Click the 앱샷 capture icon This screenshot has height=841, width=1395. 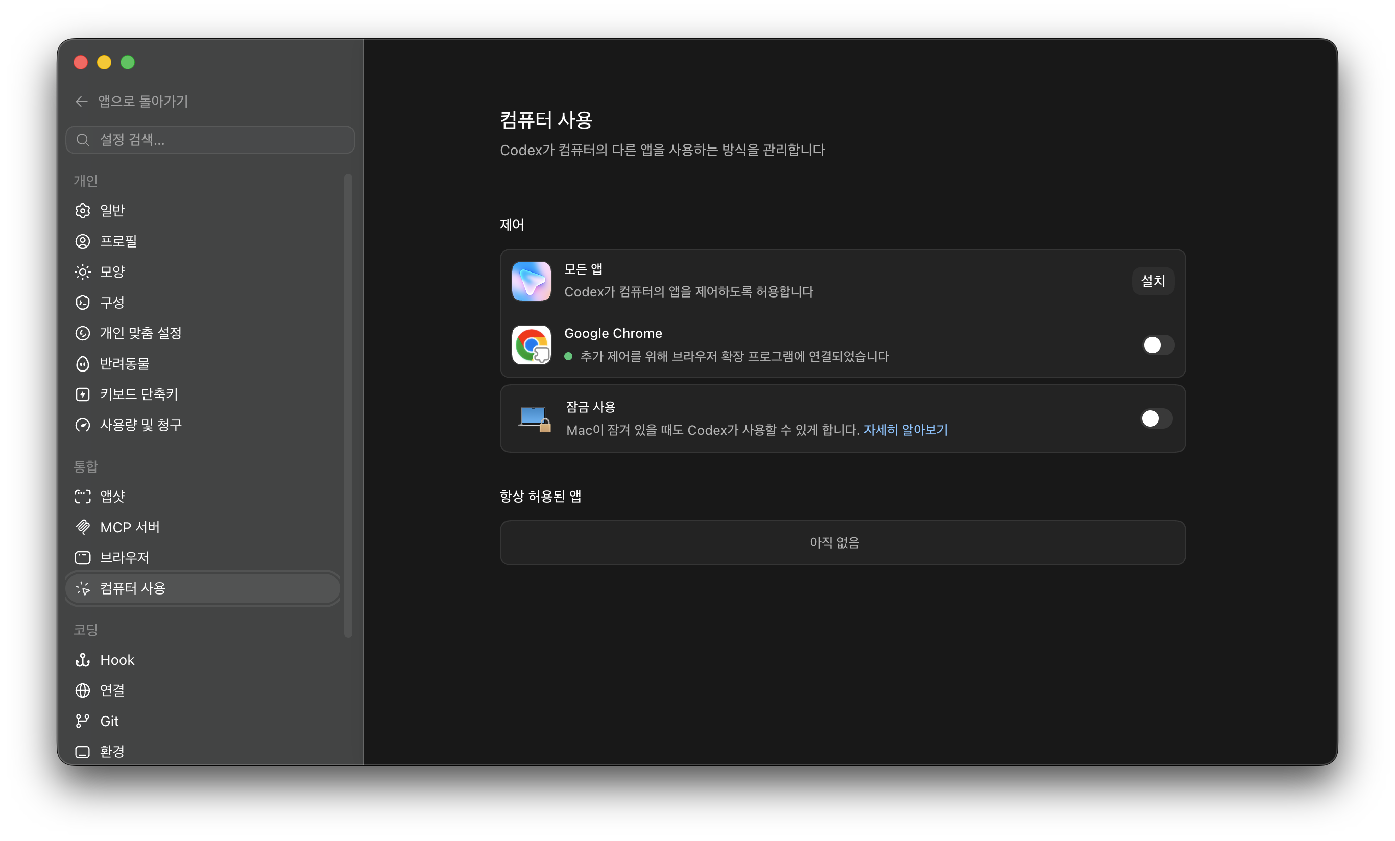click(x=83, y=497)
